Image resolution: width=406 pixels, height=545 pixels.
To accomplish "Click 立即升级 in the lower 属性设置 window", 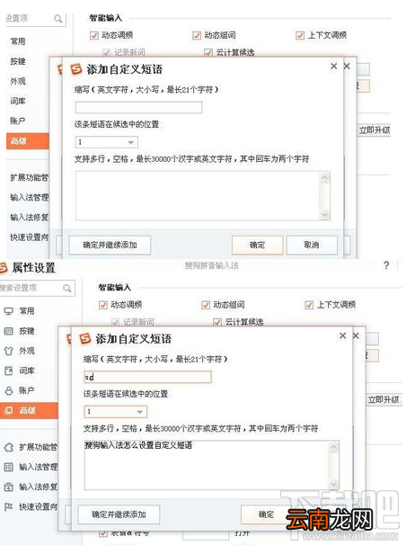I will tap(384, 399).
